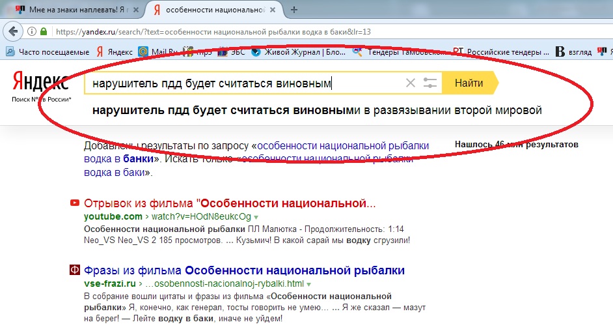This screenshot has width=613, height=333.
Task: Open 'osobennosti-nacionalnoj-rybalki.html' path link
Action: coord(225,283)
